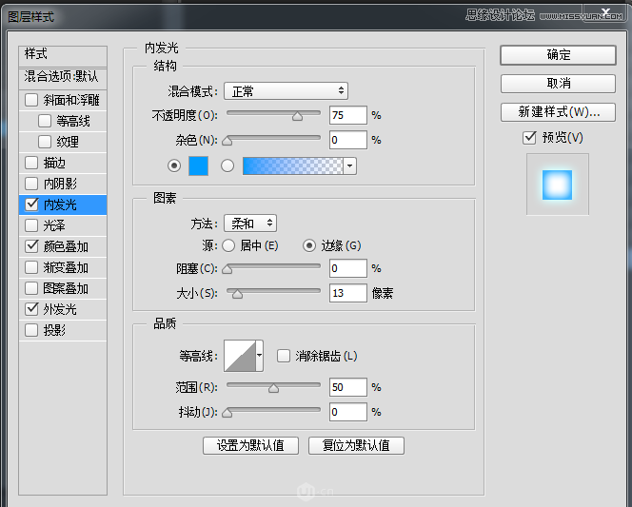Choose 居中(E) as glow source
The image size is (632, 507).
pos(228,245)
